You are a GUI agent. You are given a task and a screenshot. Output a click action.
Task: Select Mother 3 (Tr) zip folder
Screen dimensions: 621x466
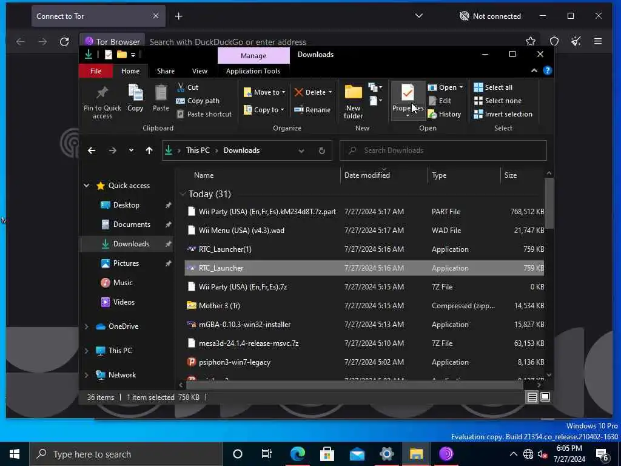coord(364,306)
